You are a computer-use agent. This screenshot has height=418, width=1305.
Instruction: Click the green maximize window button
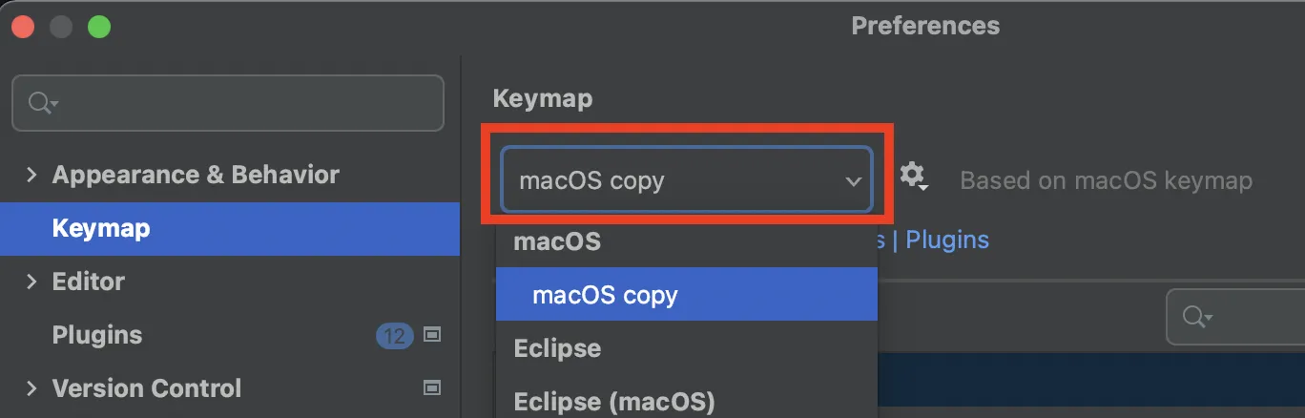click(x=99, y=27)
